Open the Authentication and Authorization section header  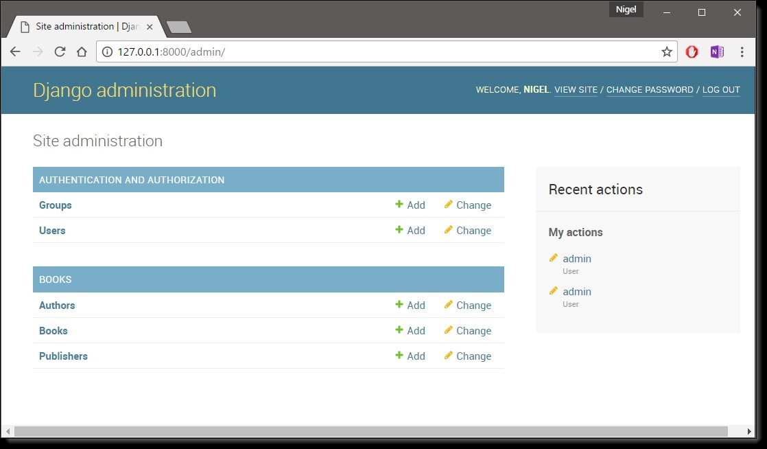click(132, 180)
